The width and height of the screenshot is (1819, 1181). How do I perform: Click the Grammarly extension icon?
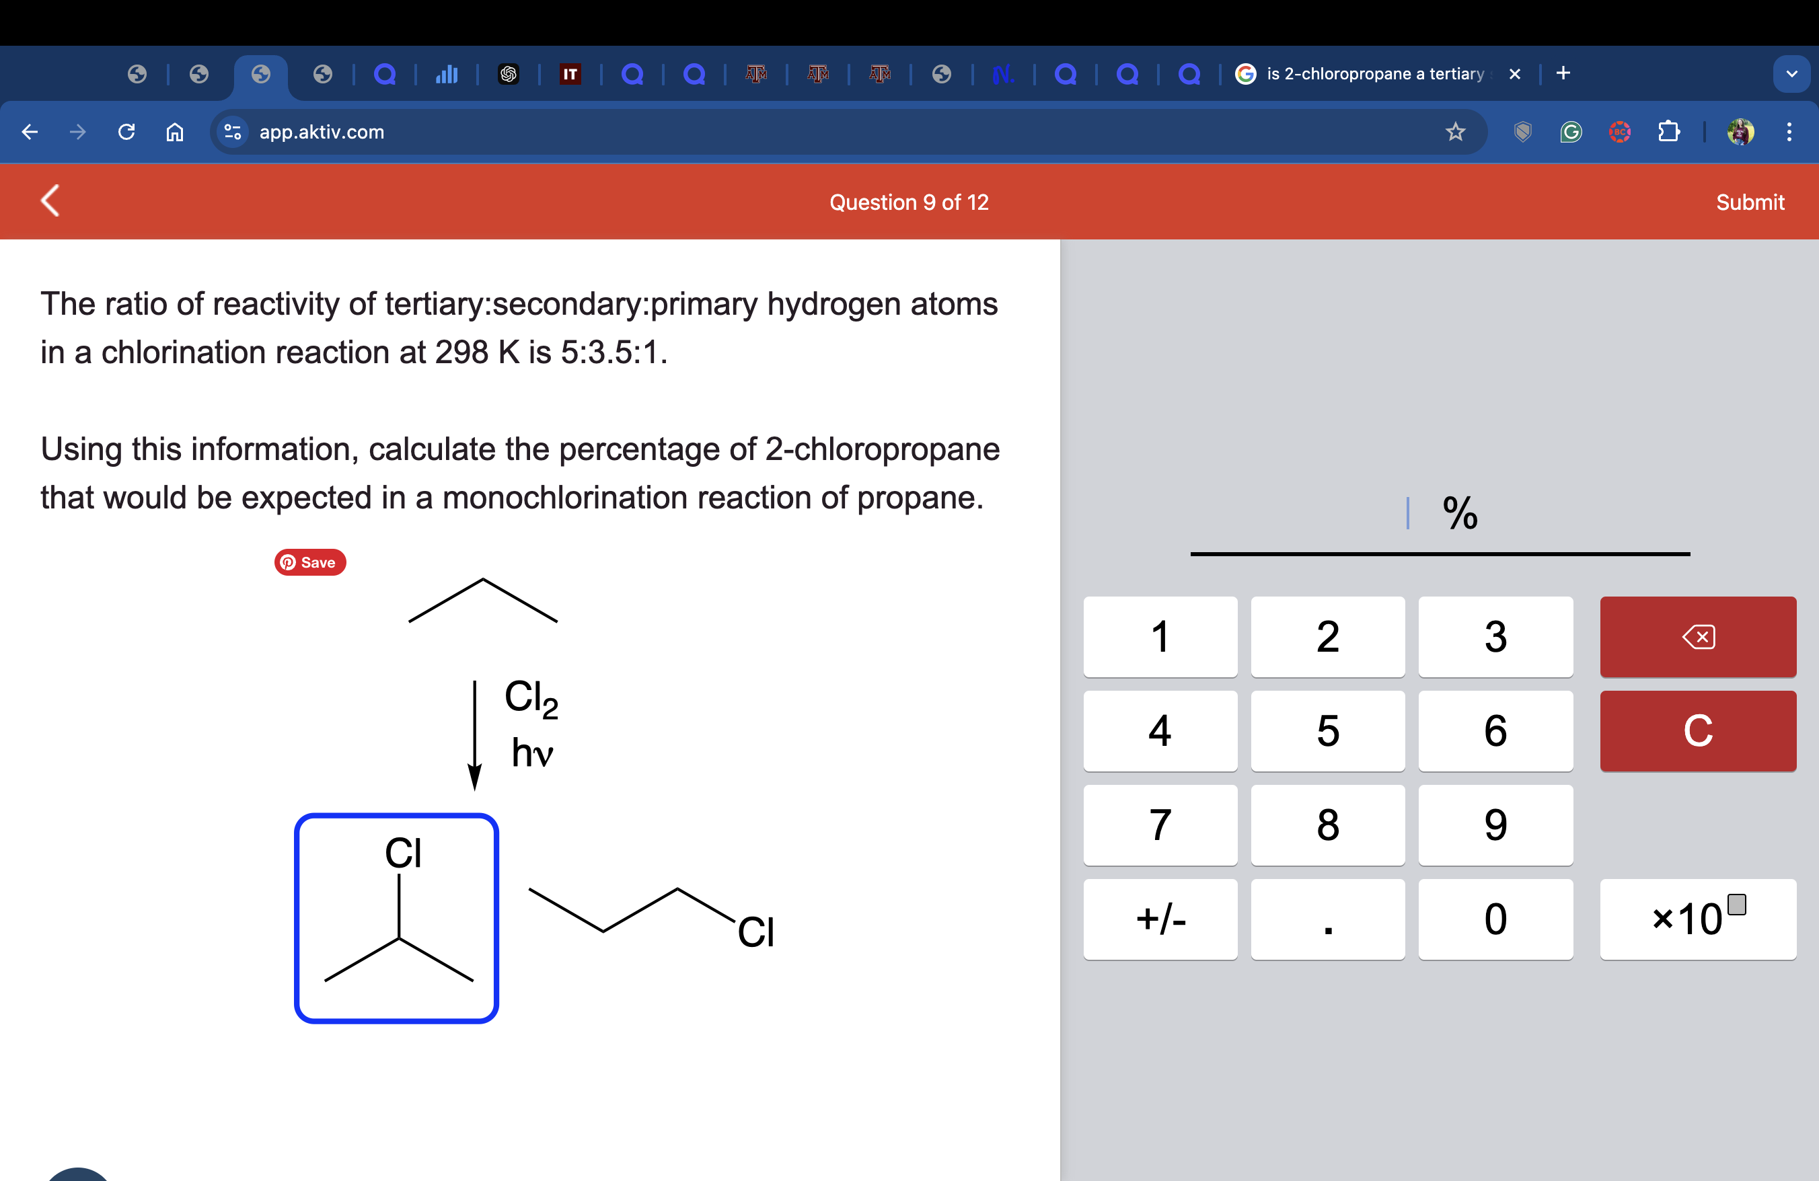pyautogui.click(x=1571, y=131)
